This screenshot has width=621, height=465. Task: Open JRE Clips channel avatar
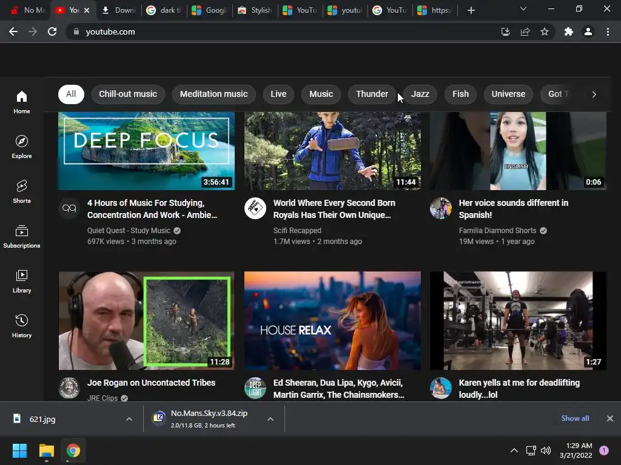[69, 388]
